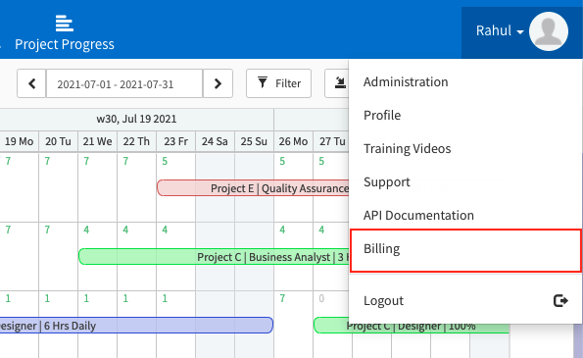Open API Documentation menu item
The height and width of the screenshot is (358, 583).
coord(465,215)
